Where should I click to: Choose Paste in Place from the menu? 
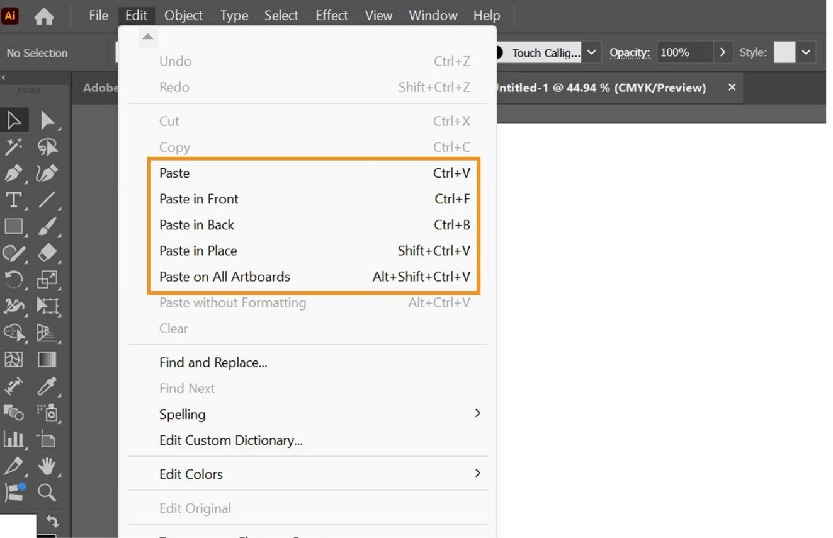pyautogui.click(x=198, y=251)
